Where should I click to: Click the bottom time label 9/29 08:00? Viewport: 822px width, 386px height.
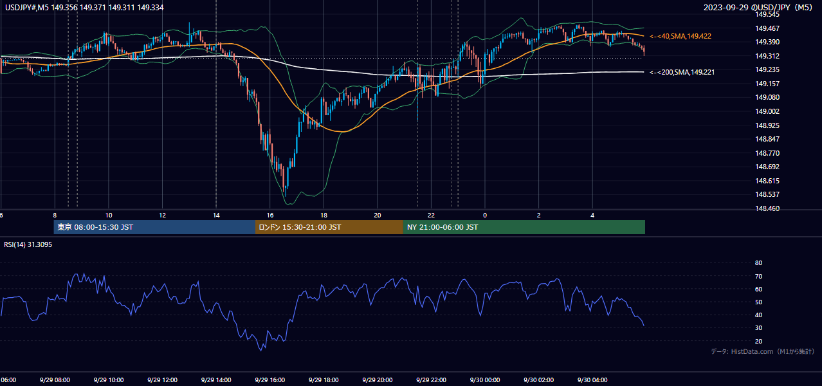55,380
